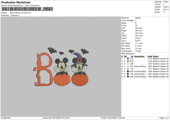Click the 'Colorway 1' value
The height and width of the screenshot is (120, 170).
[x=15, y=15]
